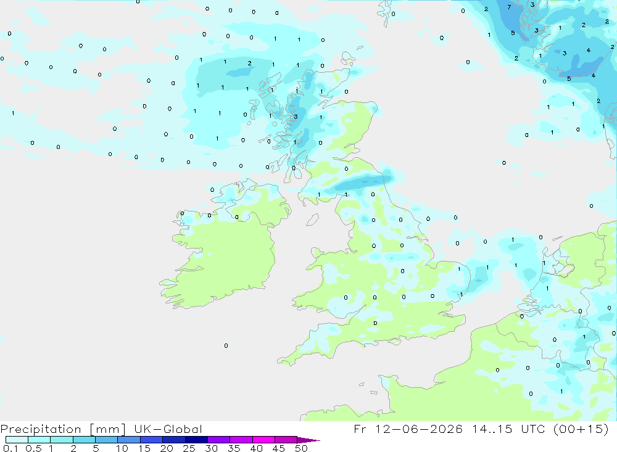Click the 20–25 mm legend swatch
Screen dimensions: 617x452
pos(174,440)
